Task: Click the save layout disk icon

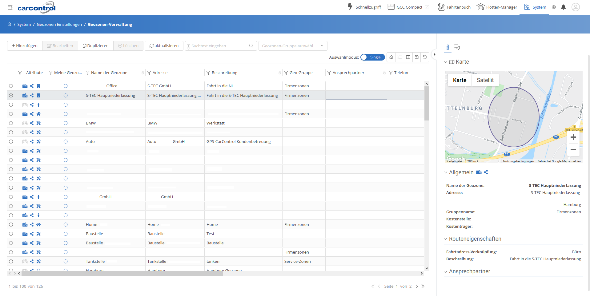Action: [416, 57]
